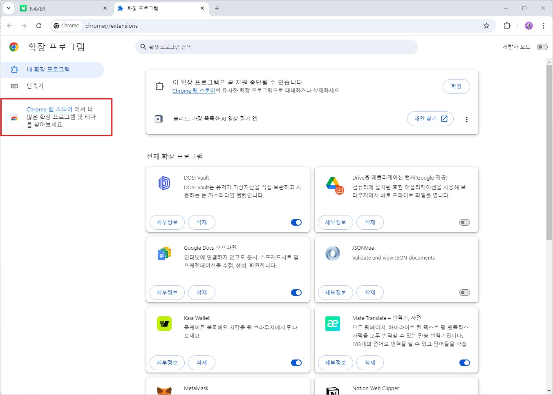Click the vertical scrollbar thumb

pyautogui.click(x=549, y=152)
